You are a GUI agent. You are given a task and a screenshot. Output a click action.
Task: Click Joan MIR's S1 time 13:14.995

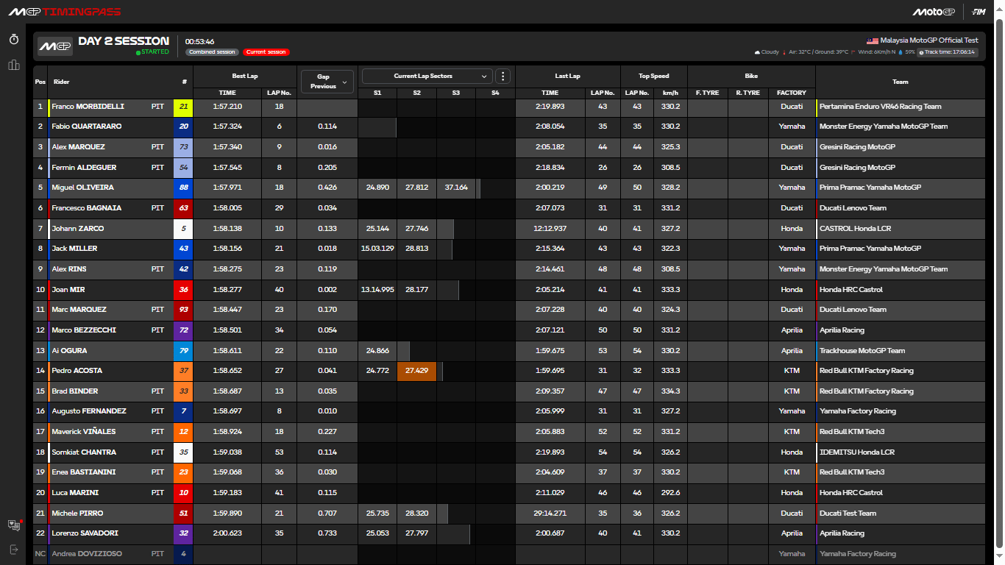tap(377, 290)
